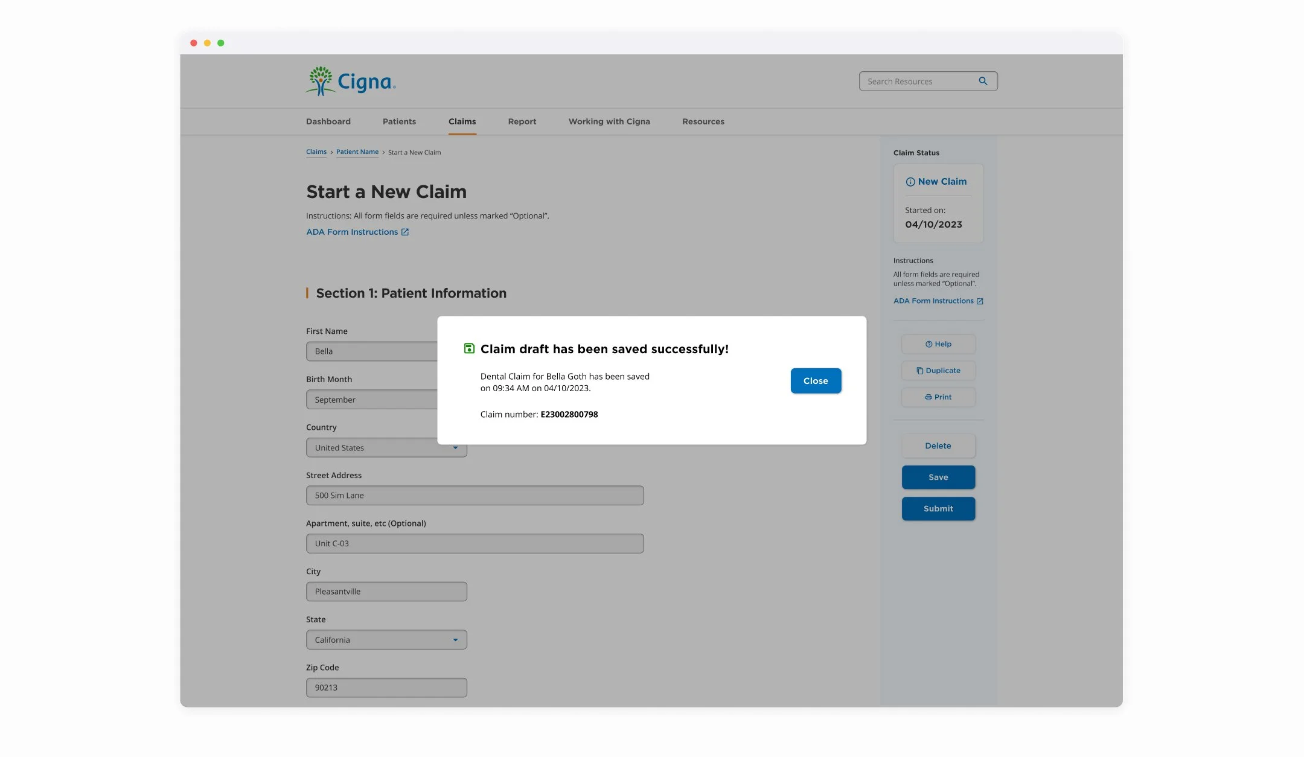The image size is (1304, 757).
Task: Click the Patient Name breadcrumb link
Action: [x=357, y=152]
